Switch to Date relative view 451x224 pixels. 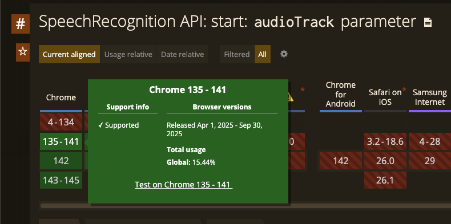[x=182, y=54]
